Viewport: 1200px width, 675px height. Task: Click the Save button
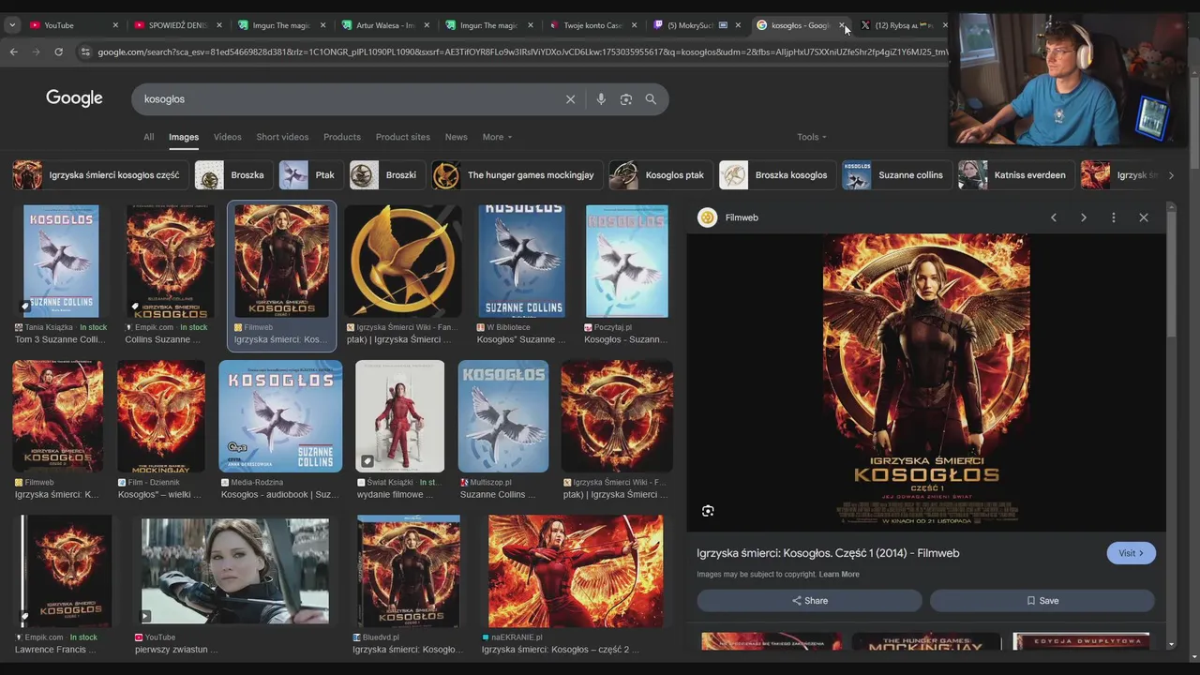pyautogui.click(x=1042, y=601)
